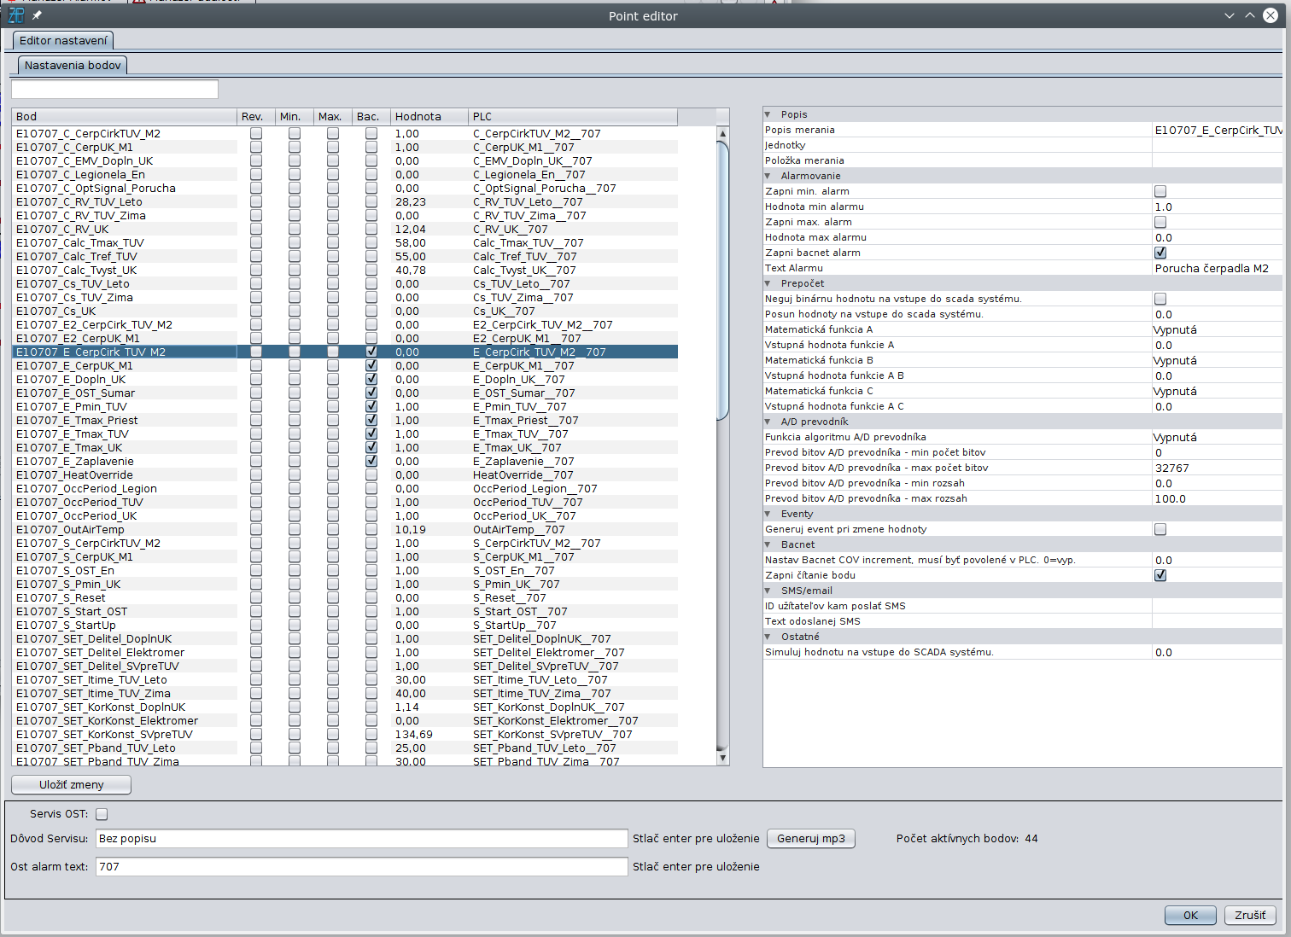Click Uložiť zmeny button
The image size is (1291, 937).
coord(71,784)
